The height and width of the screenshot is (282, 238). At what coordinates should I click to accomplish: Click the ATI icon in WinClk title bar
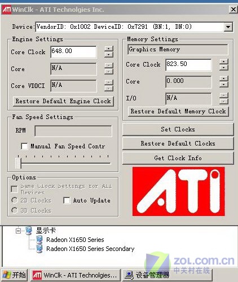point(7,10)
